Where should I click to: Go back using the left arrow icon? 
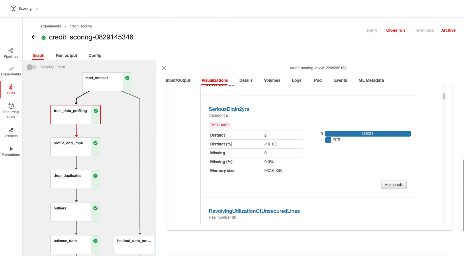pyautogui.click(x=34, y=37)
